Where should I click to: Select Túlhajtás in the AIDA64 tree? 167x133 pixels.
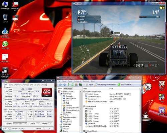(67, 105)
